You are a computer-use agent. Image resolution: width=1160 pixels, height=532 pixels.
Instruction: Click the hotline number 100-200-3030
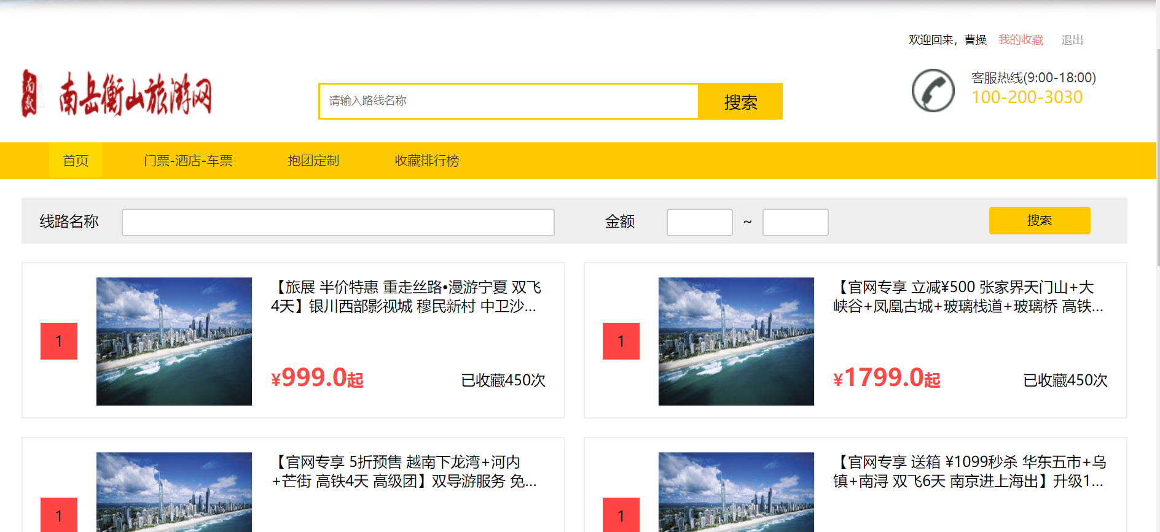[1027, 97]
